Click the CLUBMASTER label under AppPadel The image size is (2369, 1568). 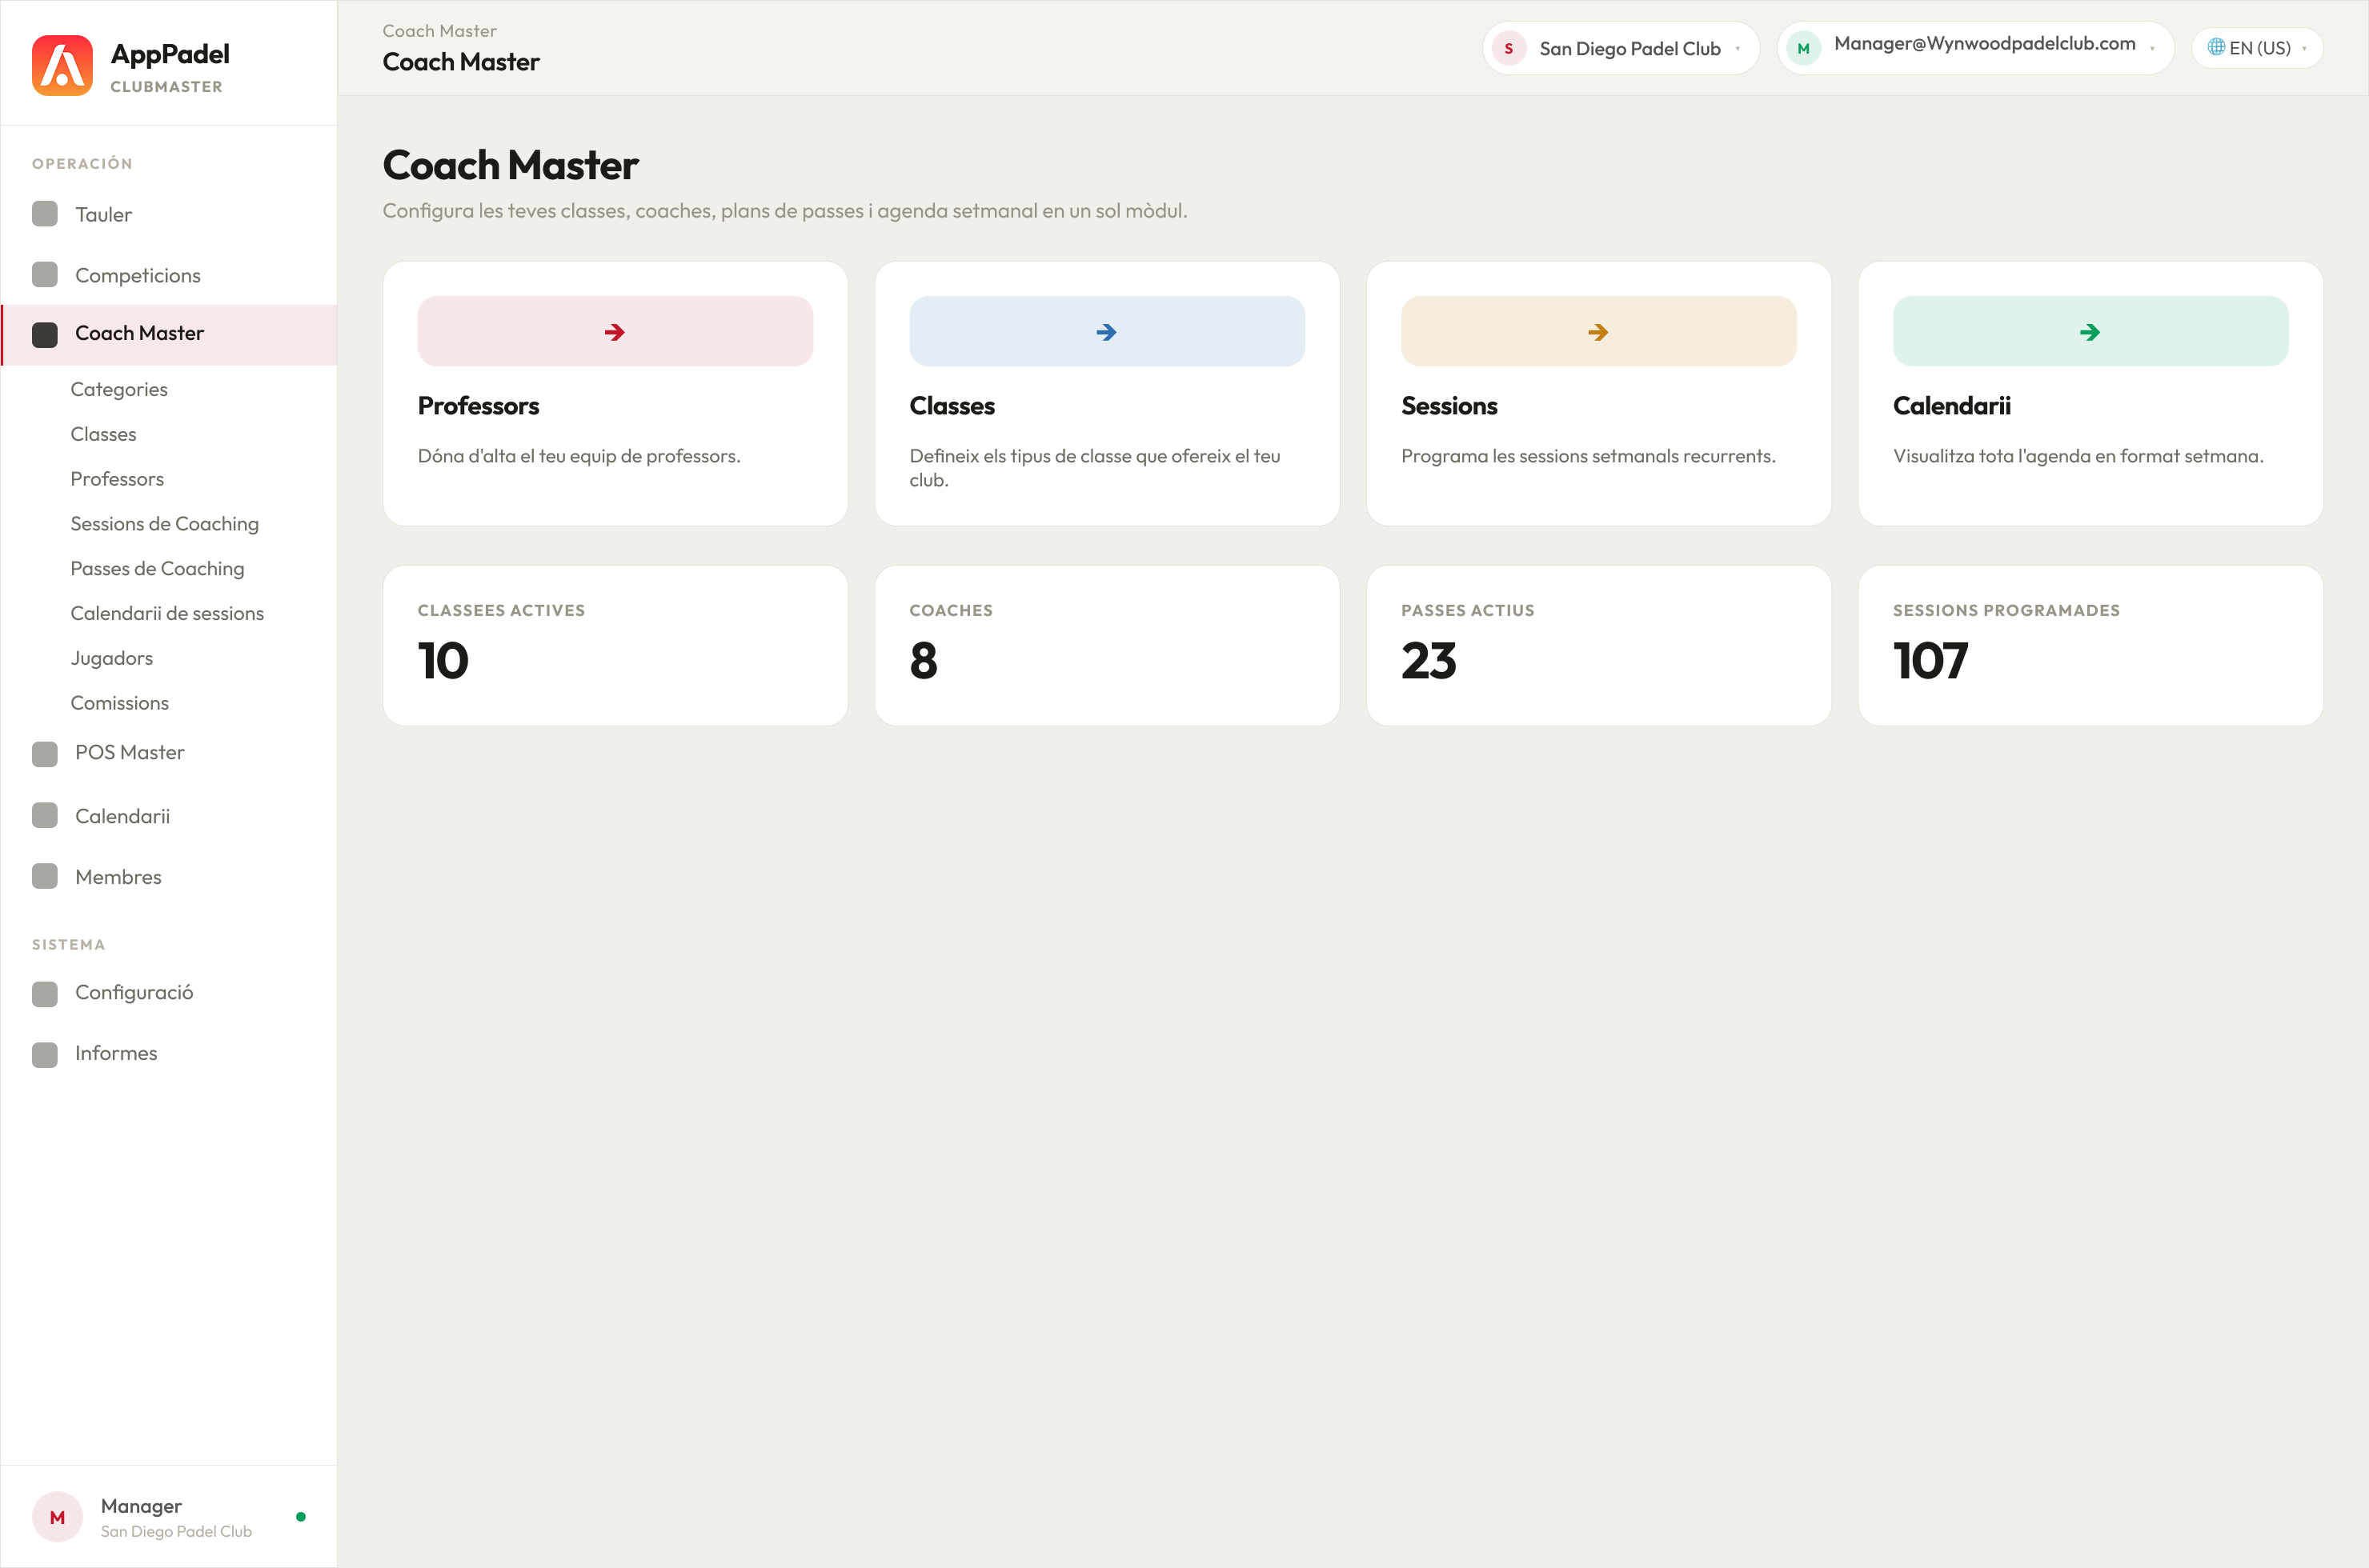[166, 87]
